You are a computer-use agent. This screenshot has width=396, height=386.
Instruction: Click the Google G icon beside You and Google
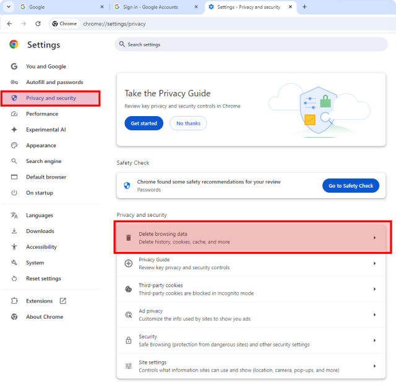pyautogui.click(x=14, y=66)
